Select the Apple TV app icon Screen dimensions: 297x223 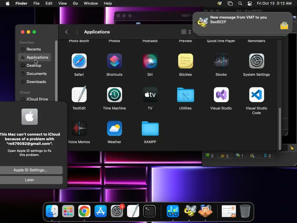coord(150,95)
